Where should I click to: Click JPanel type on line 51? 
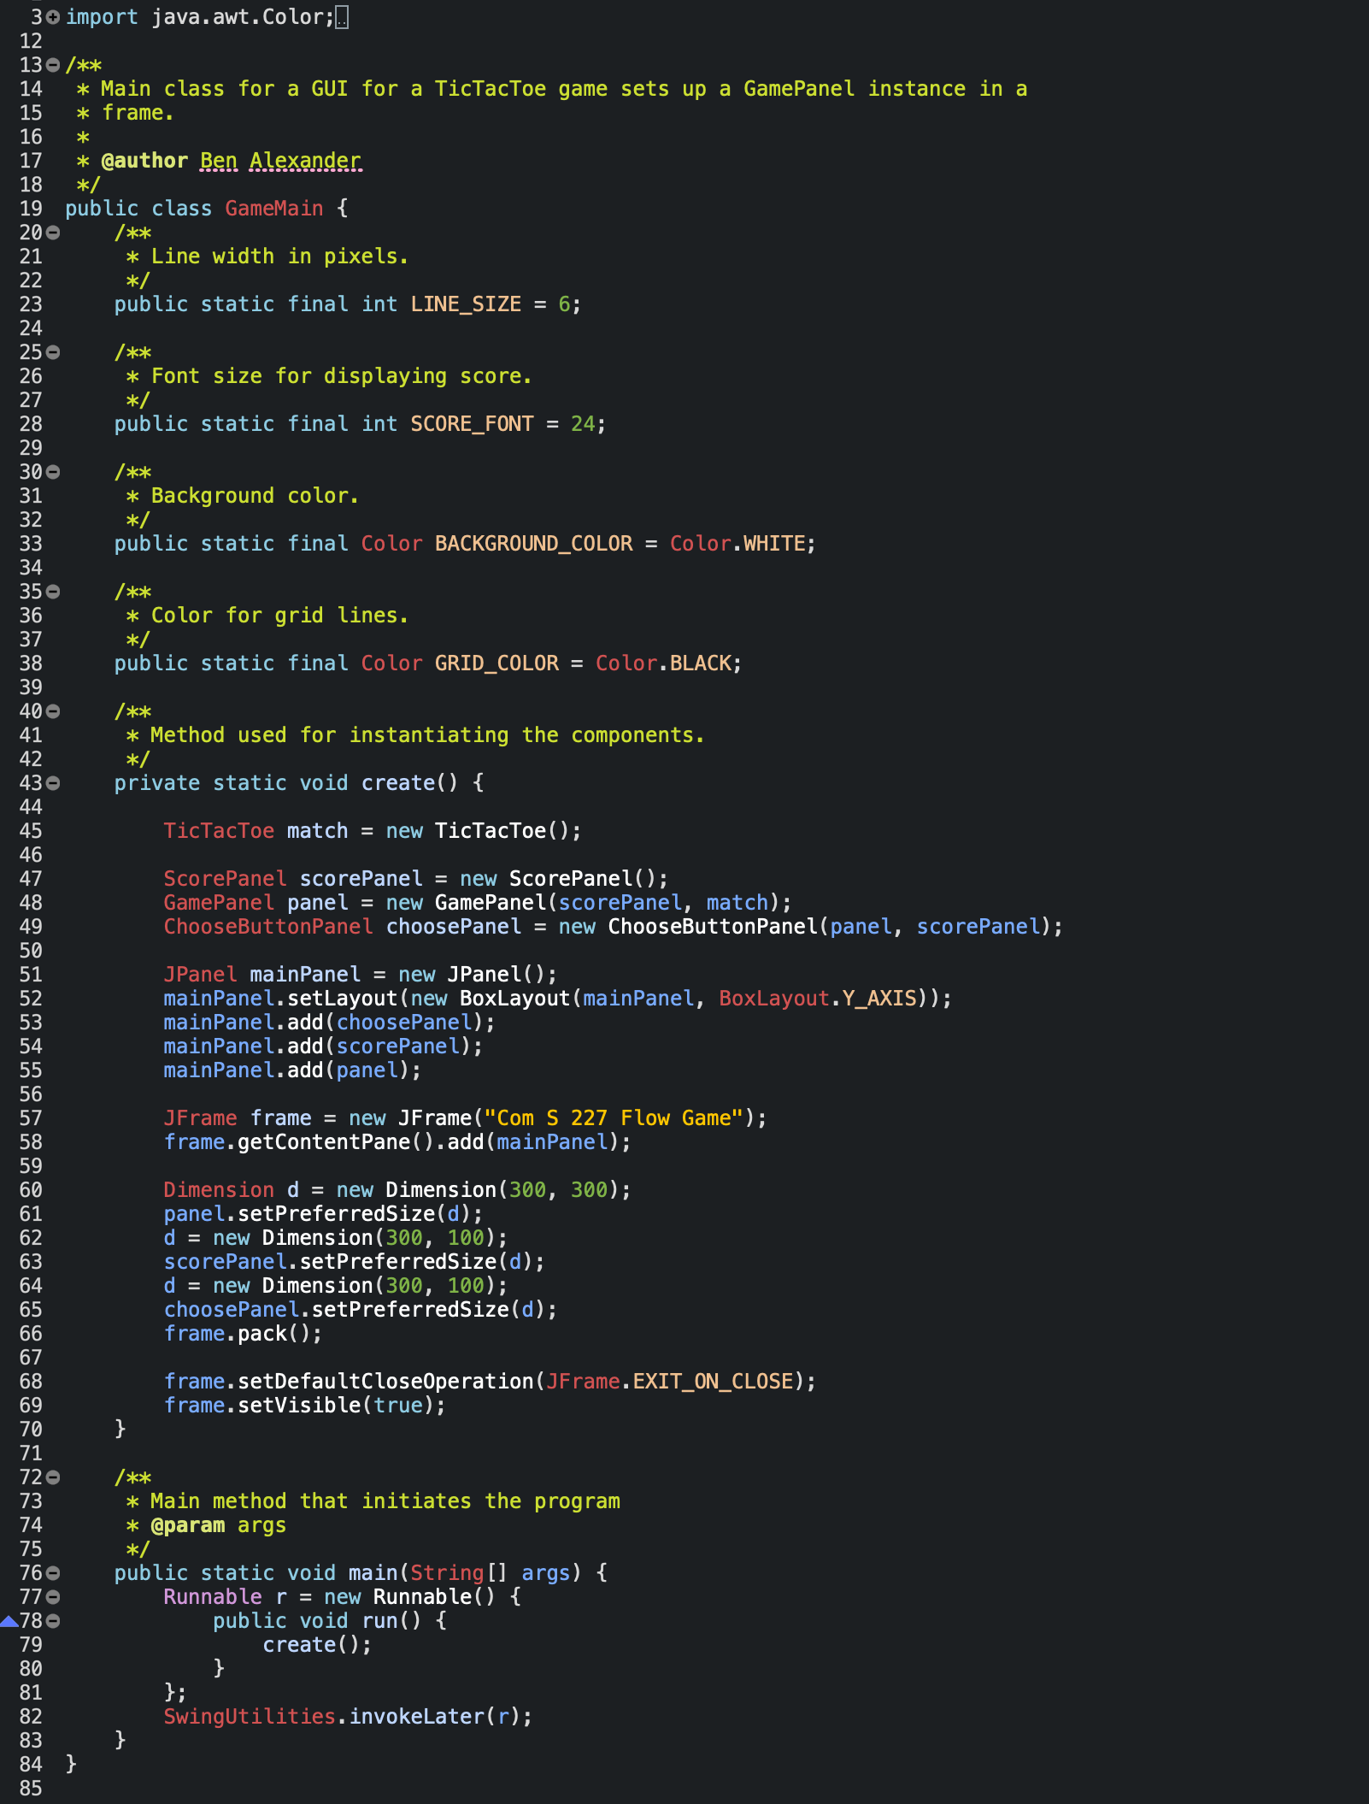tap(200, 975)
